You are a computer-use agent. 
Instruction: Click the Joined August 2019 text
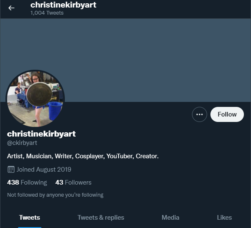click(44, 170)
